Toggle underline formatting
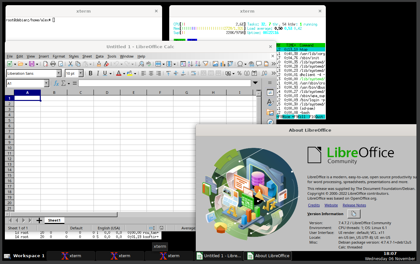Viewport: 420px width, 264px height. pos(105,73)
